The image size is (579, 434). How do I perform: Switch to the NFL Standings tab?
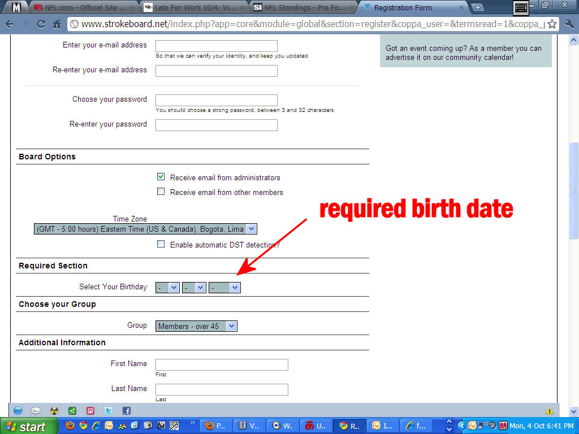303,8
